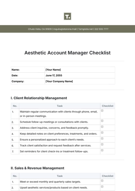Click the Template.net T logo icon
135x191 pixels.
coord(67,16)
